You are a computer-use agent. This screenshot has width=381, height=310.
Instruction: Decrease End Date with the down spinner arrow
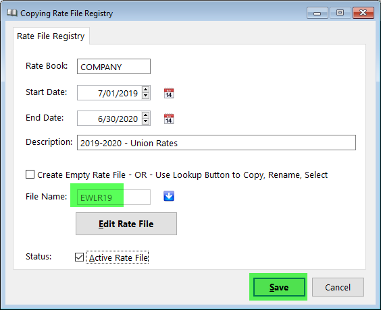tap(145, 121)
